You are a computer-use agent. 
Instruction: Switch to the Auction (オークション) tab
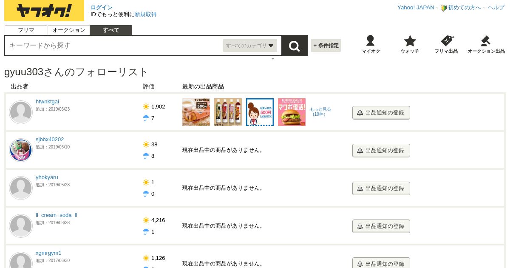pyautogui.click(x=69, y=30)
